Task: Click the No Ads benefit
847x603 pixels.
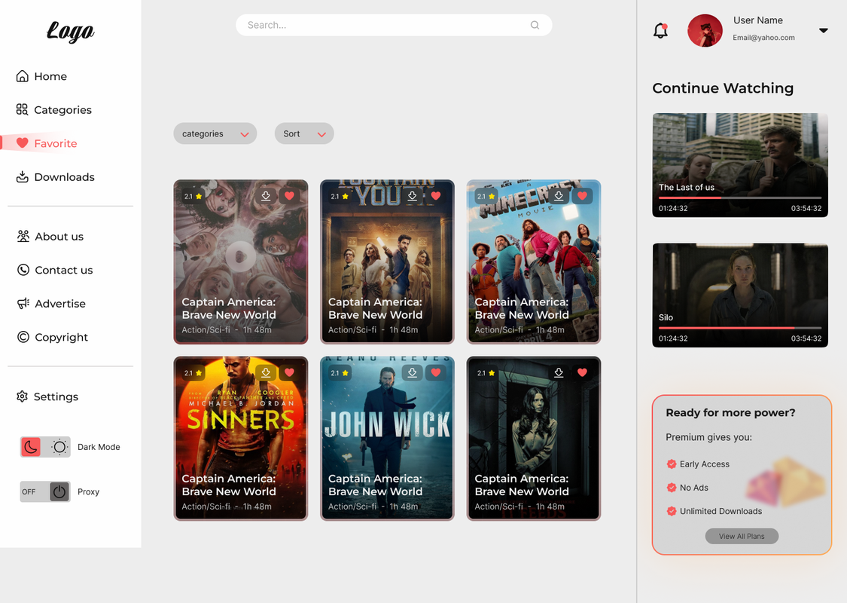Action: click(x=687, y=487)
